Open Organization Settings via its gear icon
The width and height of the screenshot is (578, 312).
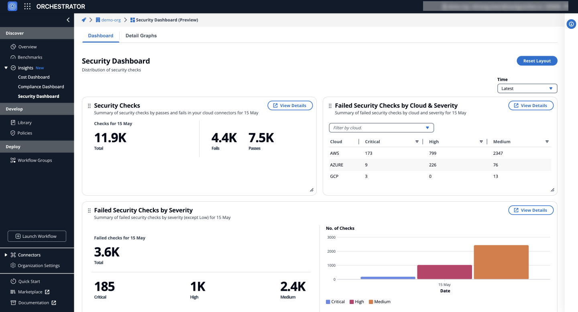click(12, 265)
